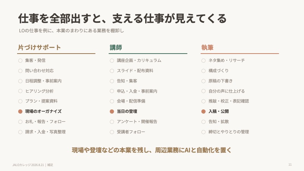Click the 推敲・校正・表記確認 list item
This screenshot has height=171, width=304.
229,101
